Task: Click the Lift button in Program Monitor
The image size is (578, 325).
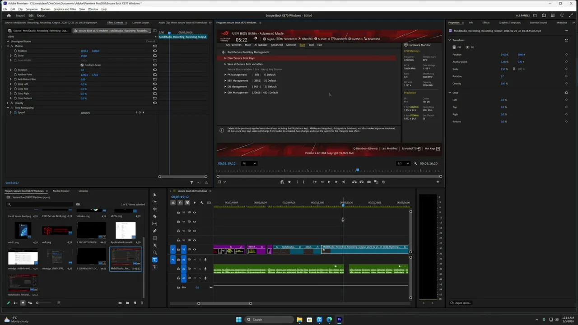Action: click(x=354, y=182)
